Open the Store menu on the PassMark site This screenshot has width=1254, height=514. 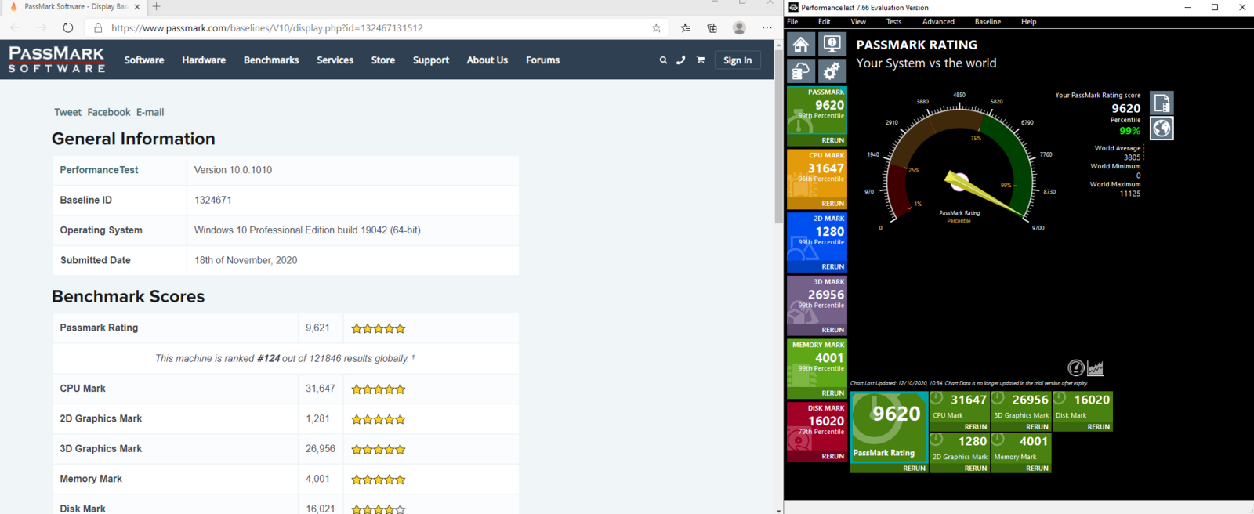pyautogui.click(x=383, y=60)
